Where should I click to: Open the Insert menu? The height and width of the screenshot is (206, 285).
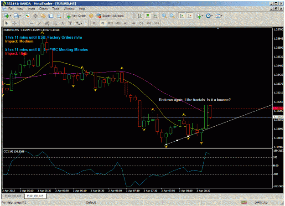coord(31,9)
